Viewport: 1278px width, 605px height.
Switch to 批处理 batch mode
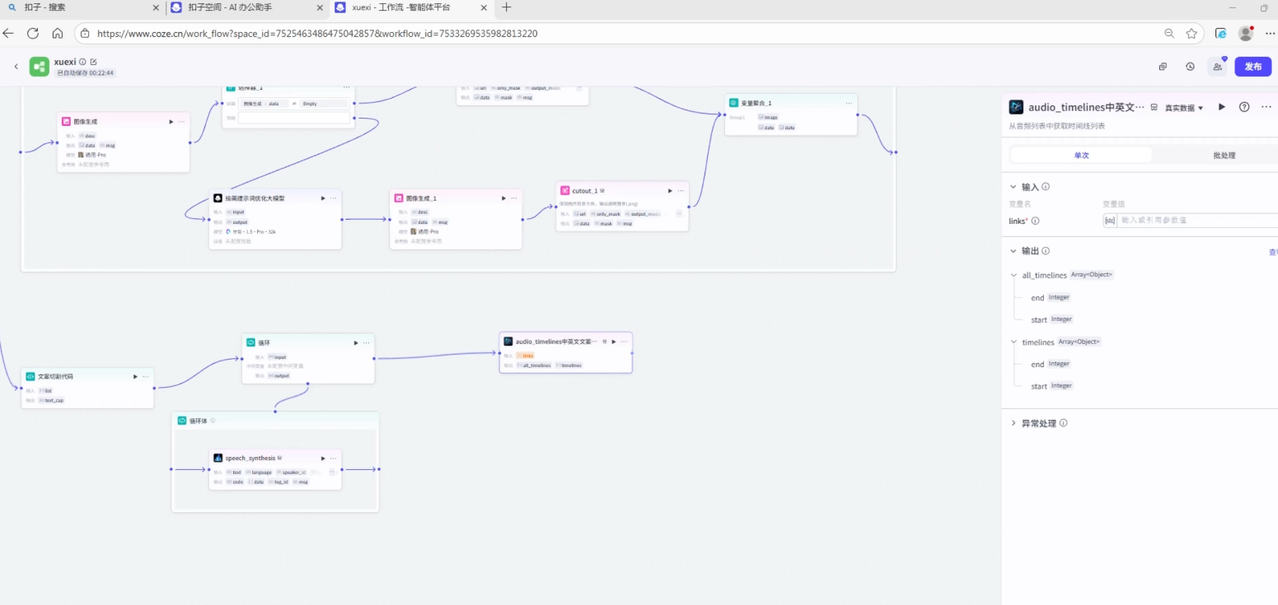coord(1224,156)
